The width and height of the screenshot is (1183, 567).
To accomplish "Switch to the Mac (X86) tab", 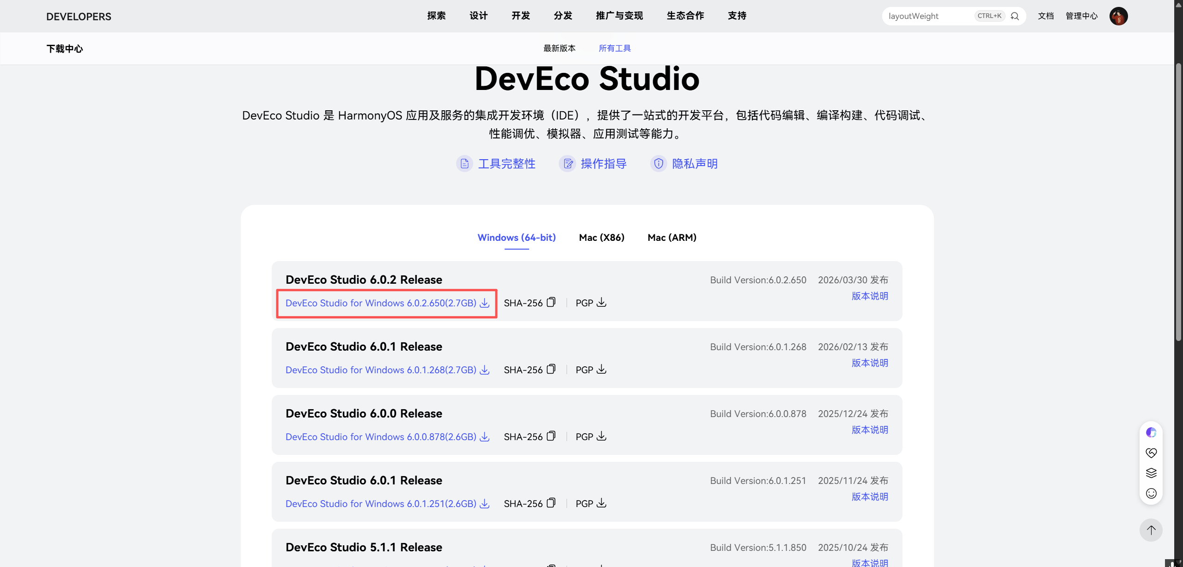I will (x=602, y=238).
